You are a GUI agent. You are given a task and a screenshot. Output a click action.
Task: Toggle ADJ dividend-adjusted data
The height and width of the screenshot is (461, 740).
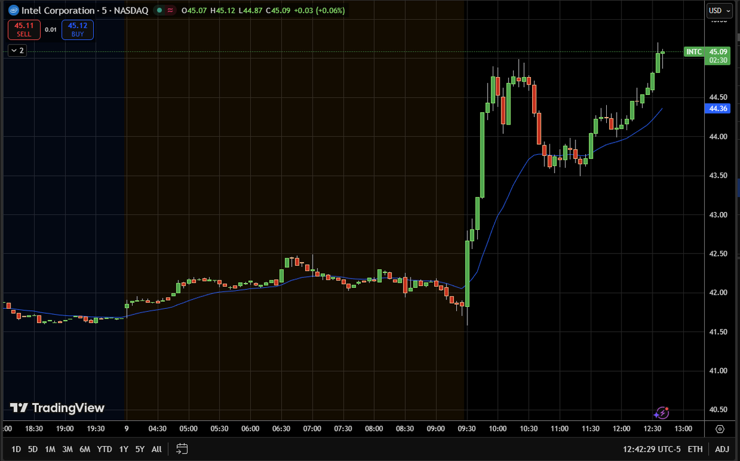click(722, 449)
